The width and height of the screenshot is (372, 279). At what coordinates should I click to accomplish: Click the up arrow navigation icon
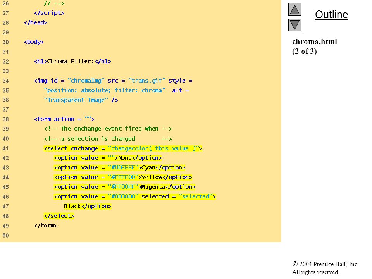(x=294, y=9)
